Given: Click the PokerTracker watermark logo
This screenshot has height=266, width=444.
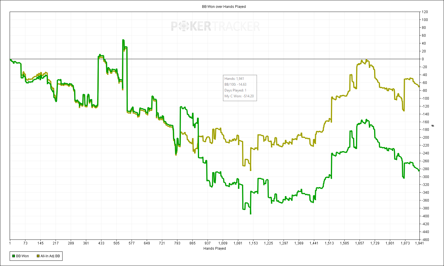Looking at the screenshot, I should pyautogui.click(x=215, y=27).
